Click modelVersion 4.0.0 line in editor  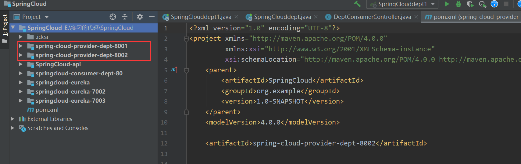point(273,122)
